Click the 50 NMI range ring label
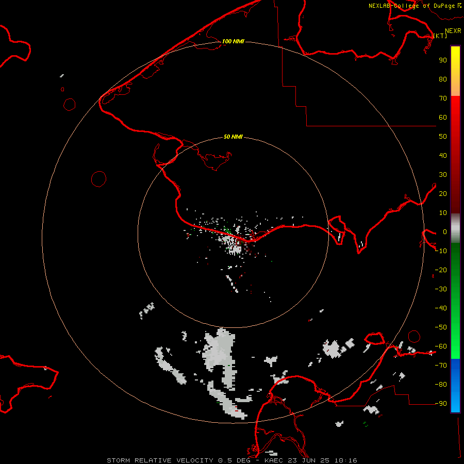The image size is (464, 464). (233, 137)
